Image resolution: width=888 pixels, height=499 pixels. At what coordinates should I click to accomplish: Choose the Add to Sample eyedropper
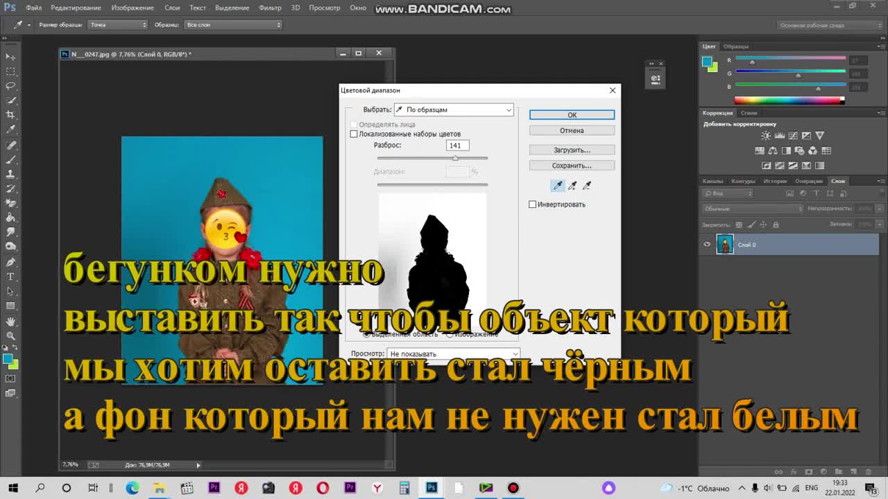572,185
